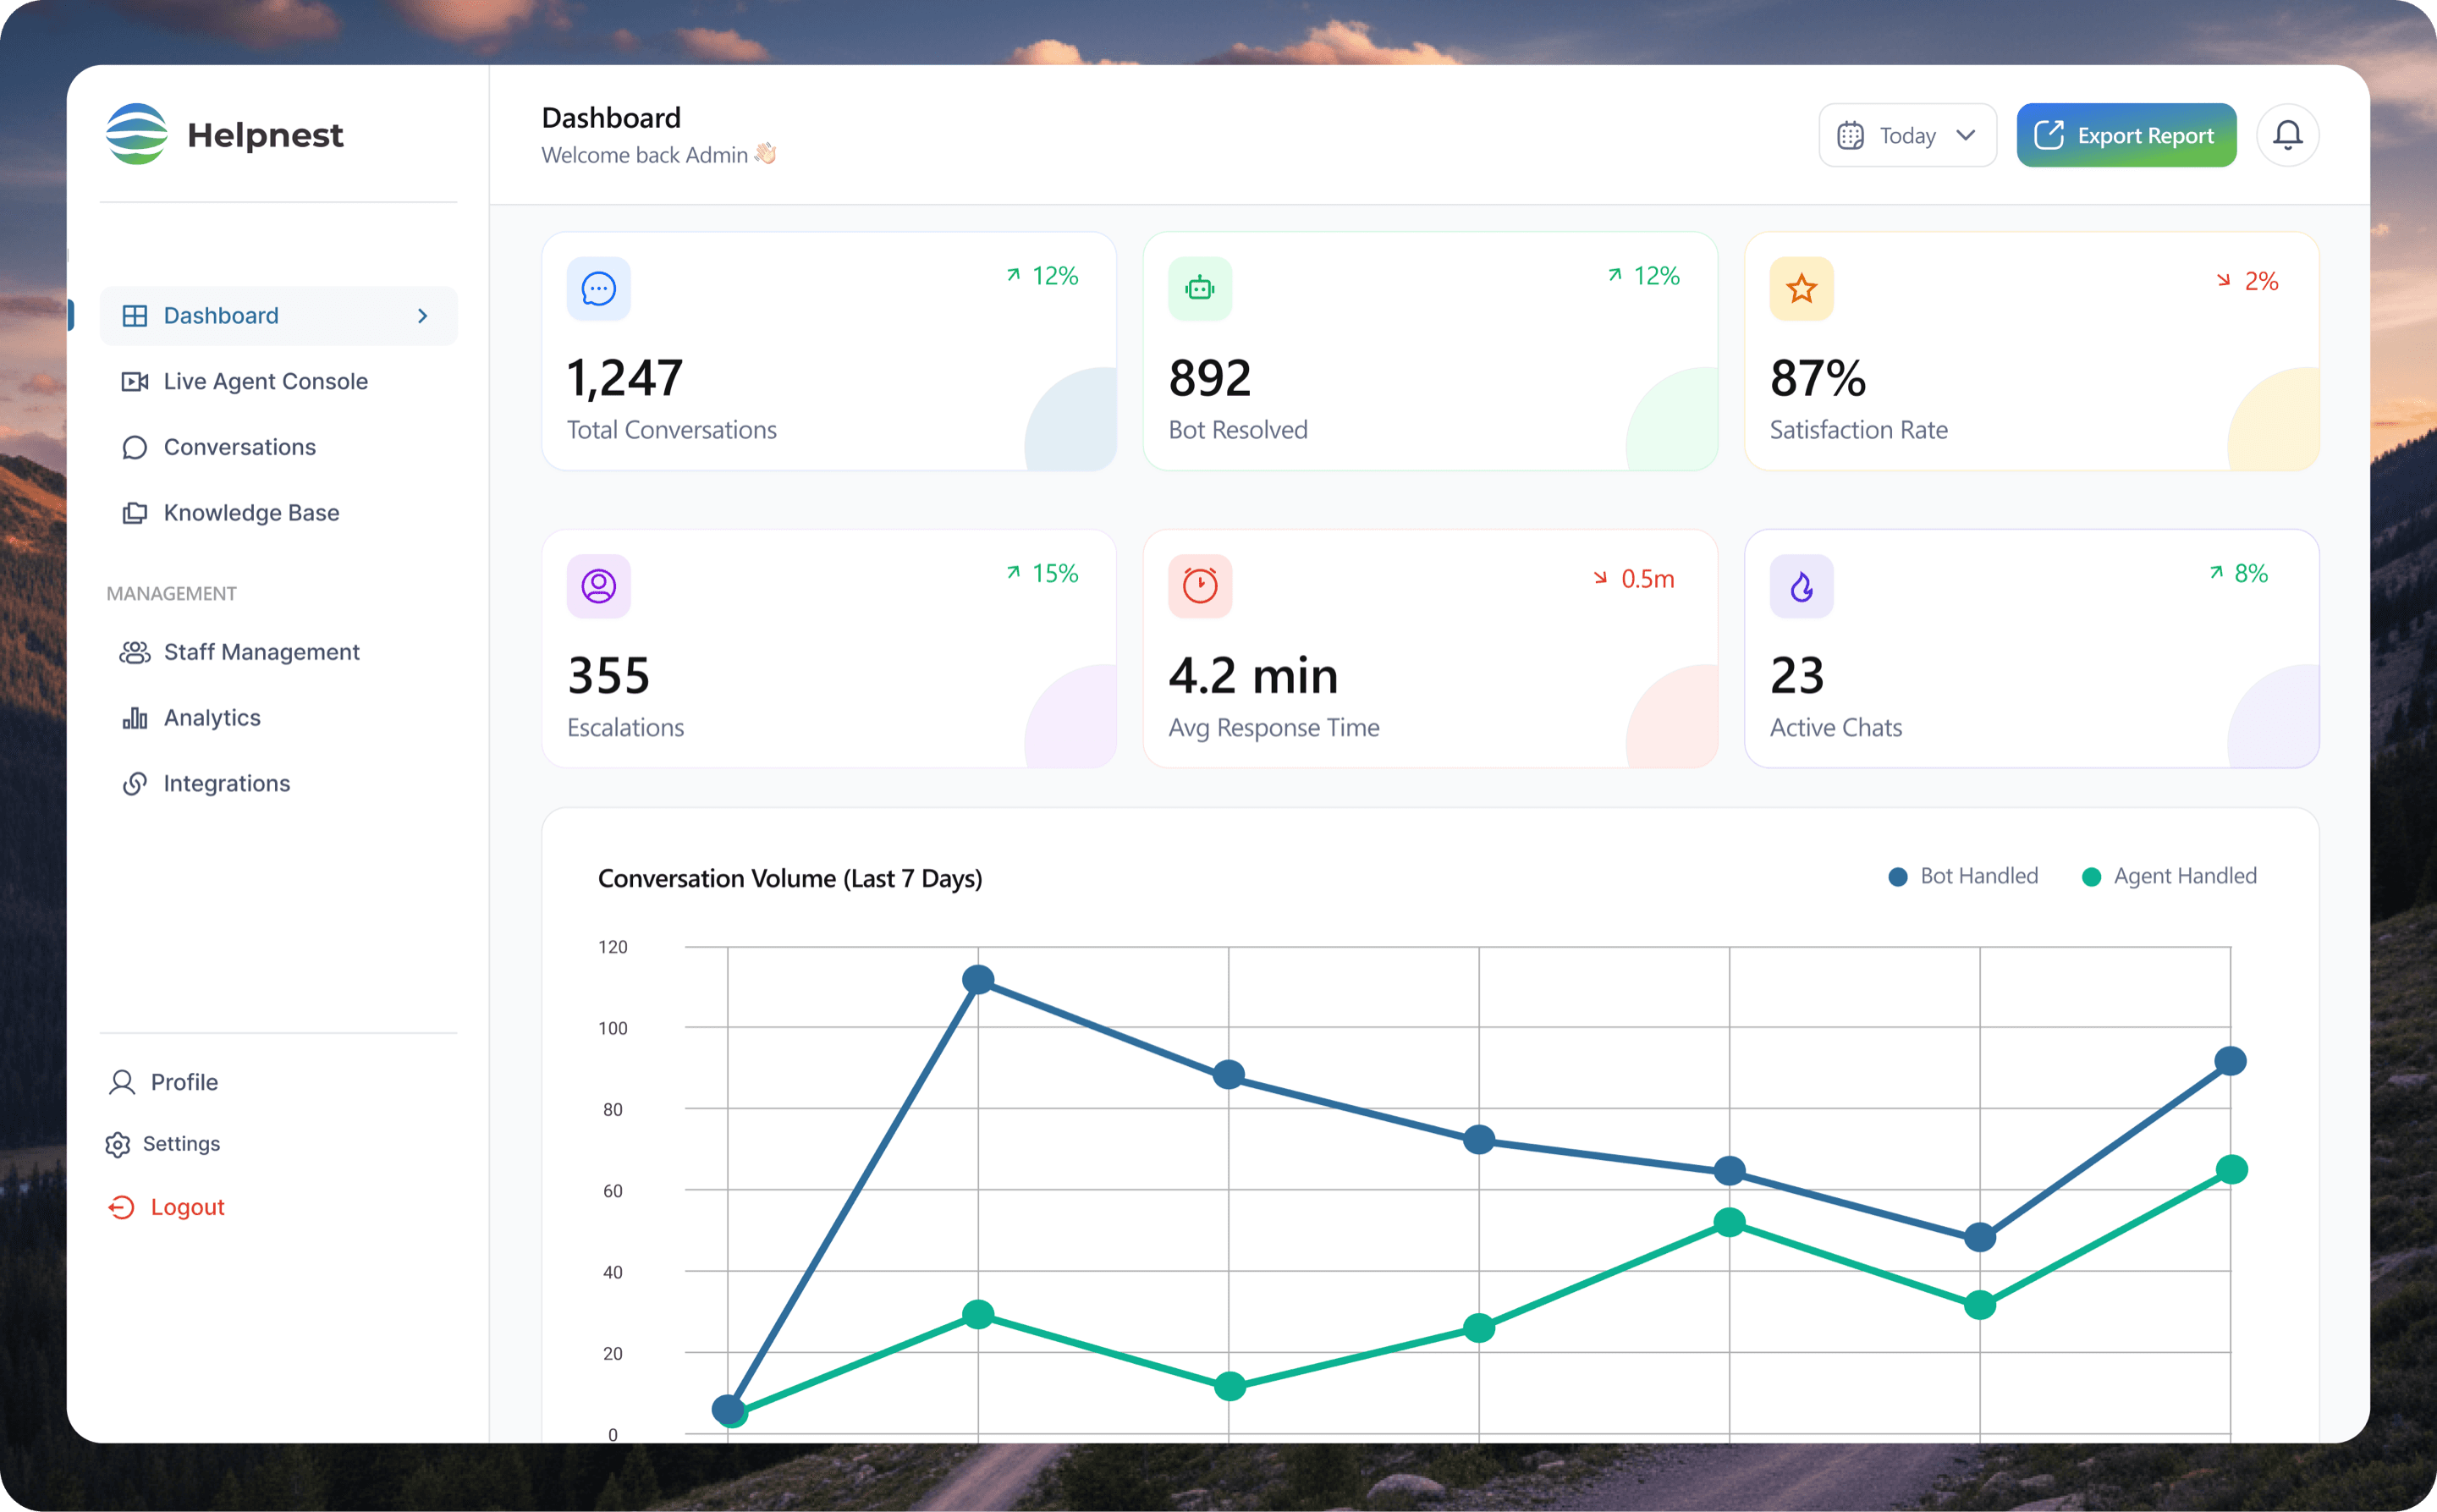Open the Today date range dropdown
The image size is (2437, 1512).
(1907, 136)
